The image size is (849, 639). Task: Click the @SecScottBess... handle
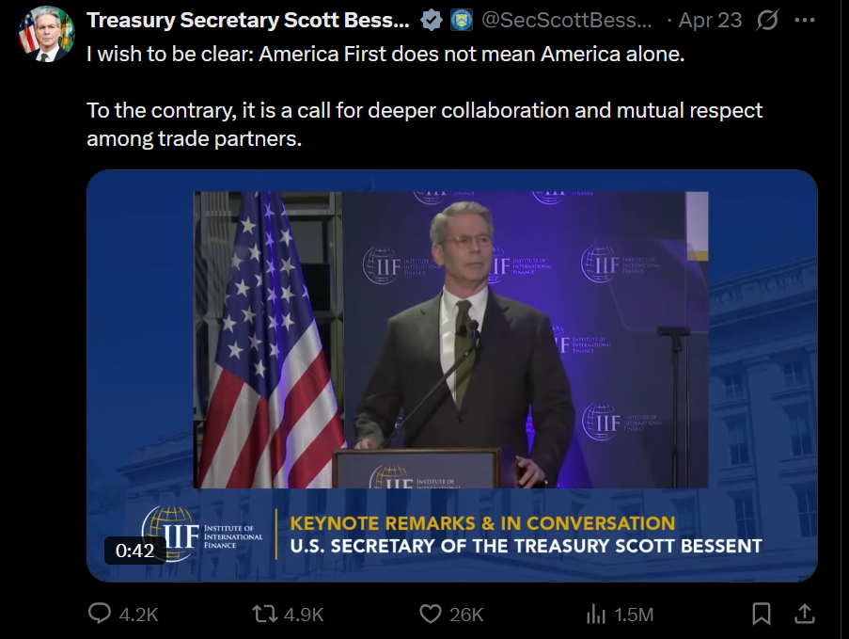pos(566,21)
